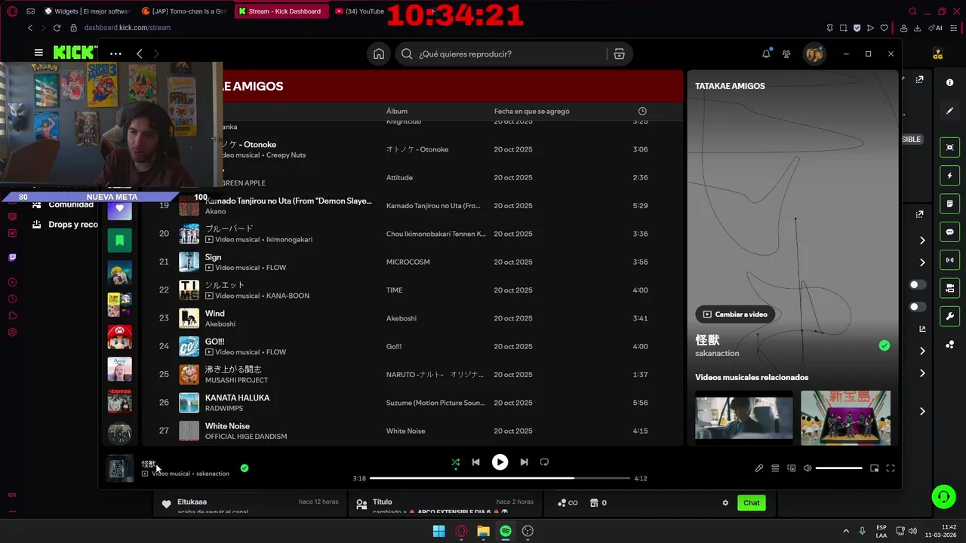The height and width of the screenshot is (543, 966).
Task: Mute Spotify with speaker icon
Action: pyautogui.click(x=807, y=468)
